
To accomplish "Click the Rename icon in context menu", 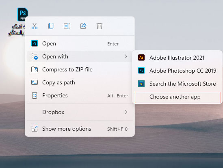I will tap(67, 26).
